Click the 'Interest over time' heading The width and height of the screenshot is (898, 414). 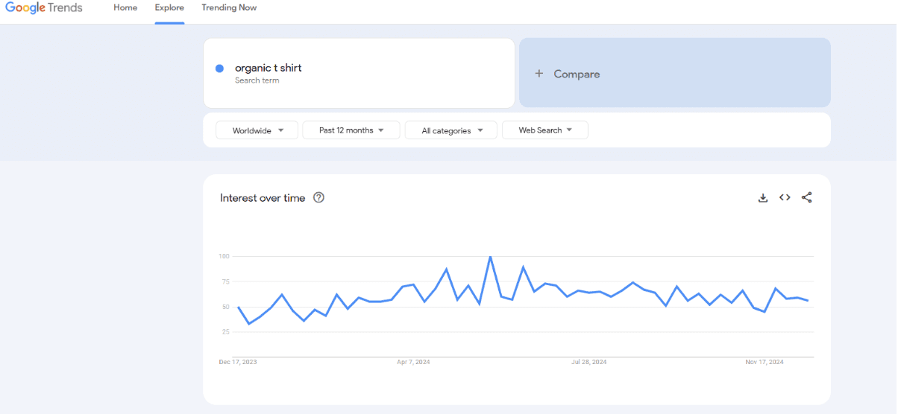coord(263,198)
